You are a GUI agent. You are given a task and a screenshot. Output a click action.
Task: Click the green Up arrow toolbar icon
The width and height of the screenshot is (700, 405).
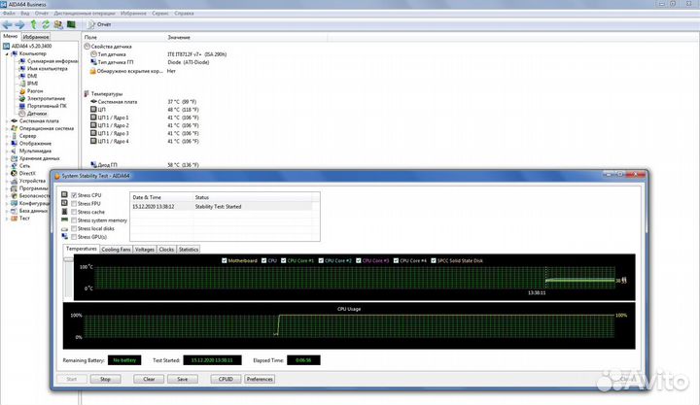coord(32,25)
